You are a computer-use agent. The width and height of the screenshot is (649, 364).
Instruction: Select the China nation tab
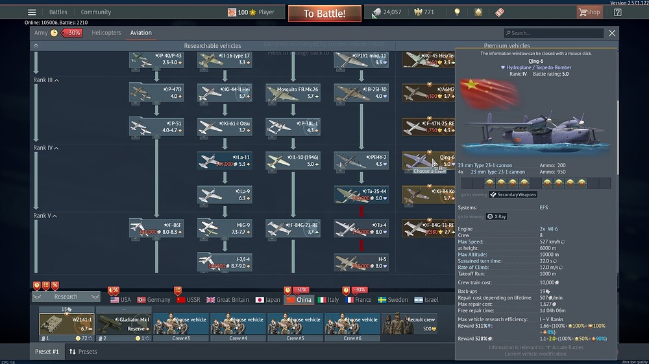[299, 299]
